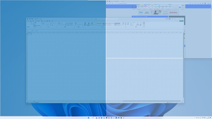Expand the formula bar chevron
Image resolution: width=212 pixels, height=119 pixels.
pos(183,31)
